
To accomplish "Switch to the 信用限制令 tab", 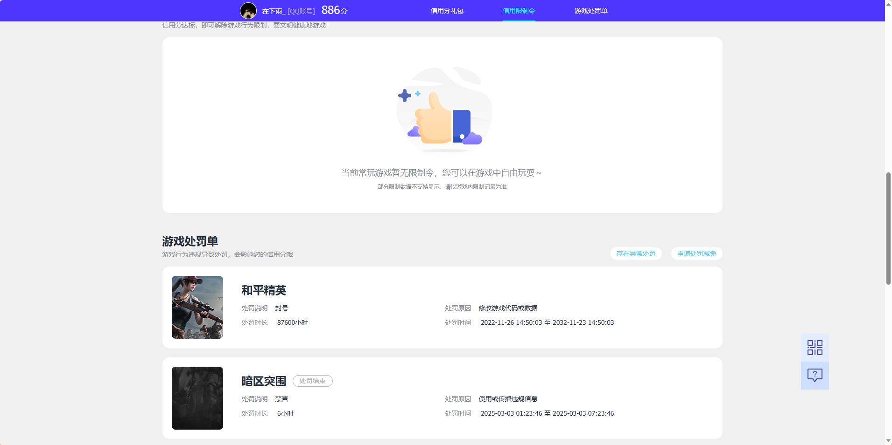I will point(519,11).
